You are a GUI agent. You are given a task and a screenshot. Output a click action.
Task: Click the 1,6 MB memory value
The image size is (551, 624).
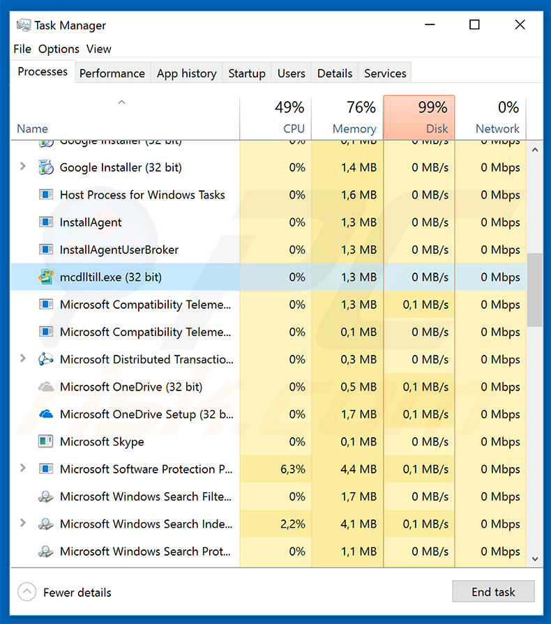pos(358,195)
